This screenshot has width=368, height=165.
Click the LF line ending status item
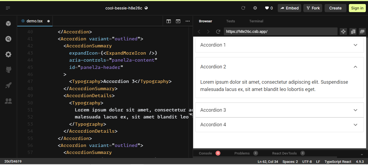click(318, 162)
